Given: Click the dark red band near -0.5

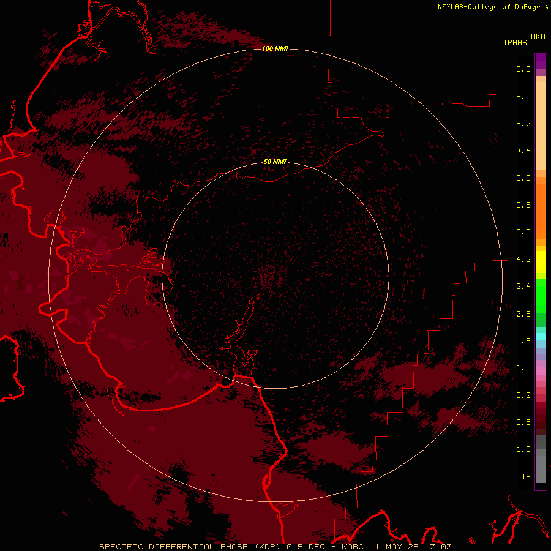Looking at the screenshot, I should [541, 422].
